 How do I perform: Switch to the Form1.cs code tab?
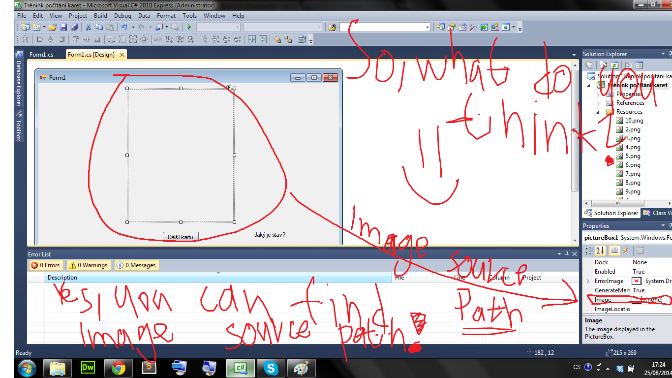[x=41, y=55]
